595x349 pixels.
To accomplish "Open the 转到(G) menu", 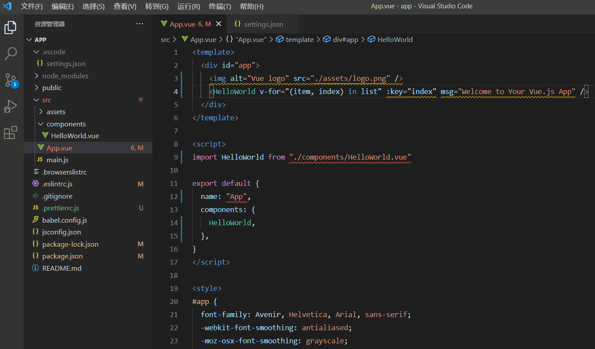I will 157,6.
